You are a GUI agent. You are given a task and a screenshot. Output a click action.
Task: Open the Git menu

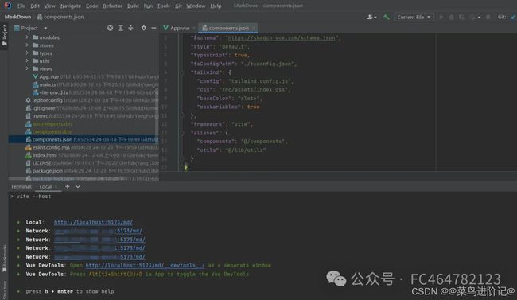pyautogui.click(x=178, y=6)
